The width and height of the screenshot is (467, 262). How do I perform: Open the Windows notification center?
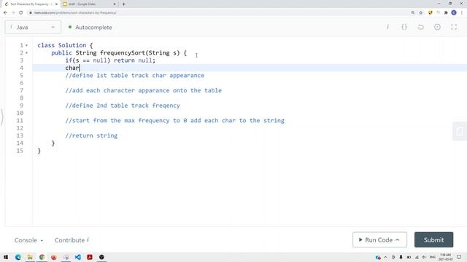click(x=459, y=257)
